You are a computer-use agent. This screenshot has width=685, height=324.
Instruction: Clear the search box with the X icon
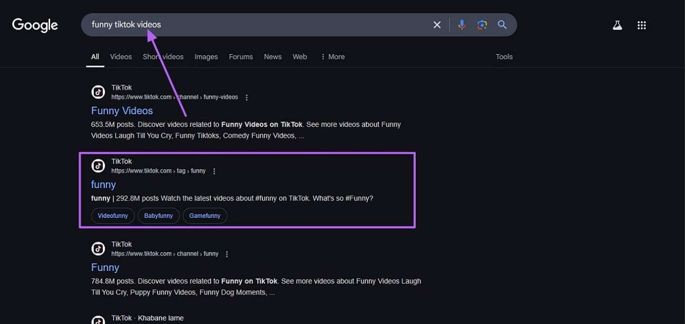tap(437, 25)
